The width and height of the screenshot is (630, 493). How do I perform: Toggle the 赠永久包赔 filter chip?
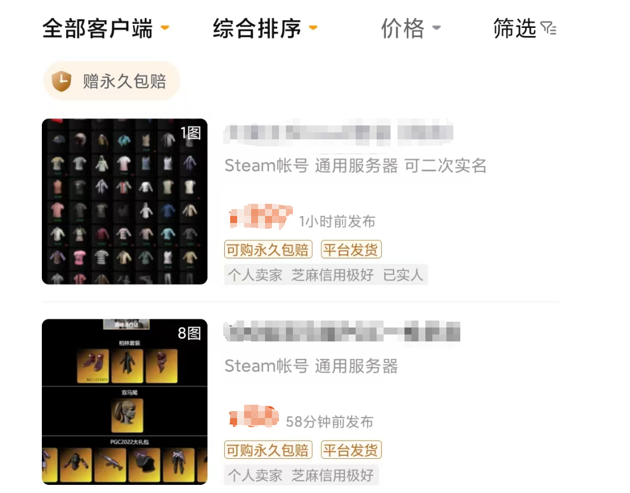[112, 81]
